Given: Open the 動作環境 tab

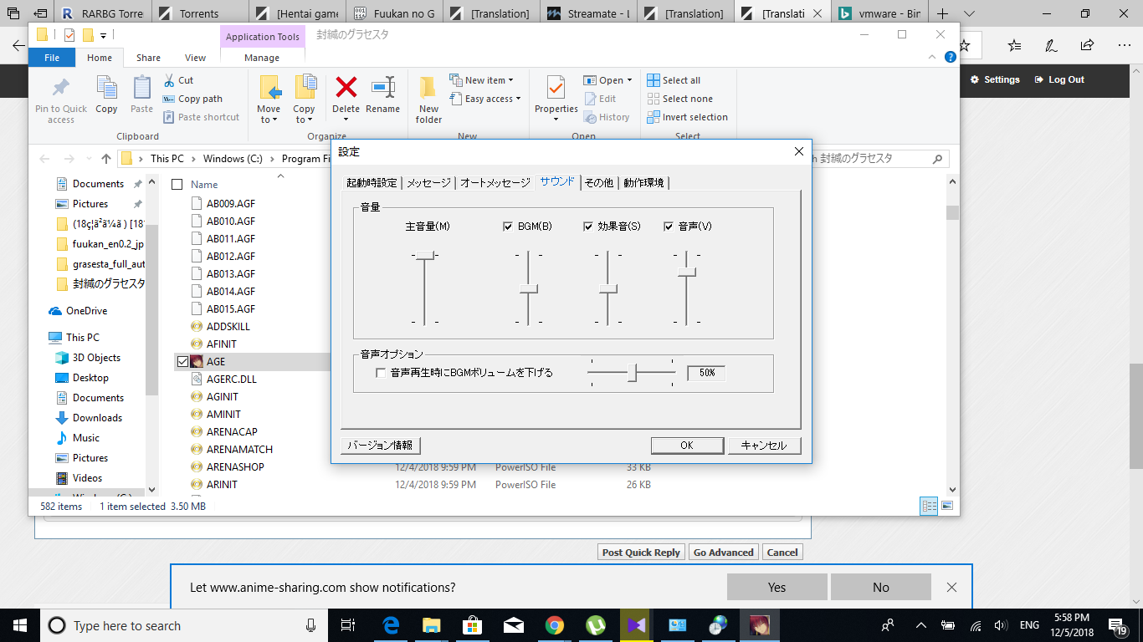Looking at the screenshot, I should point(643,183).
